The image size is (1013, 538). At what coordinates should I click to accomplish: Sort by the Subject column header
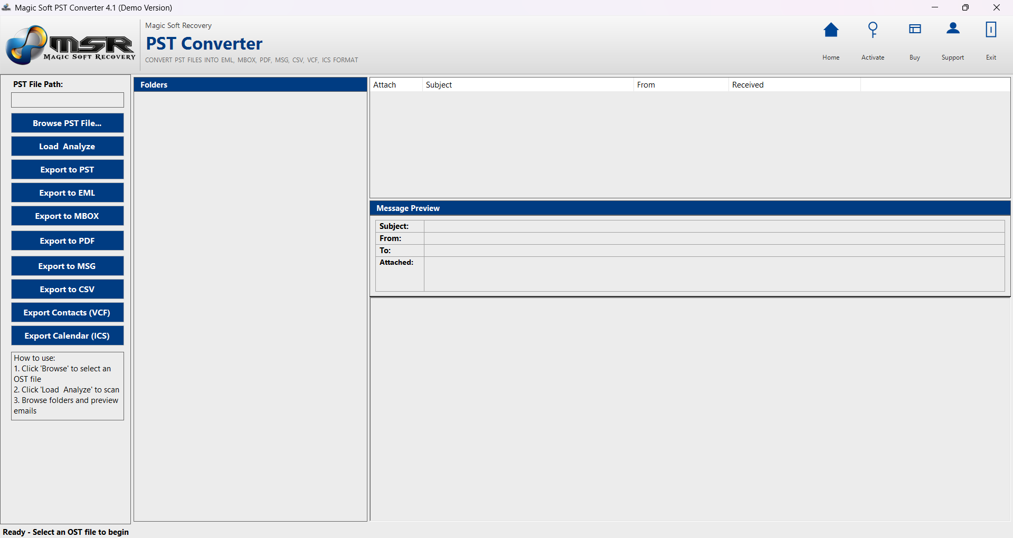[x=528, y=85]
